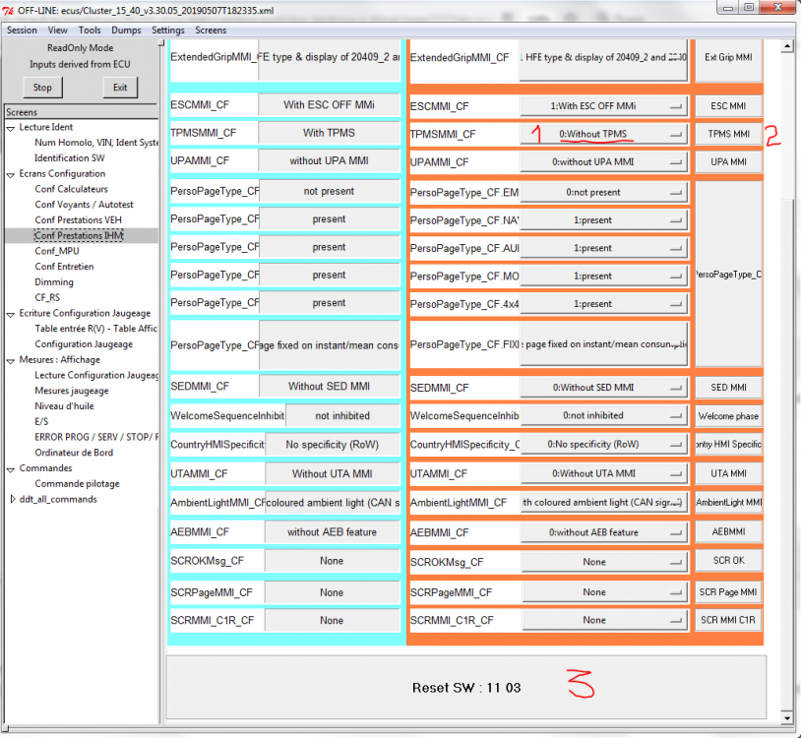801x738 pixels.
Task: Click the UTA MMI button
Action: point(729,474)
